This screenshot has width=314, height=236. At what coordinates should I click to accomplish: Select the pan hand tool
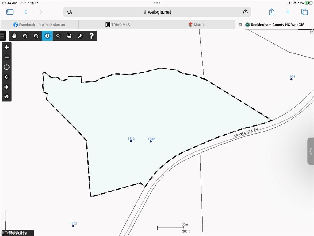[x=14, y=36]
